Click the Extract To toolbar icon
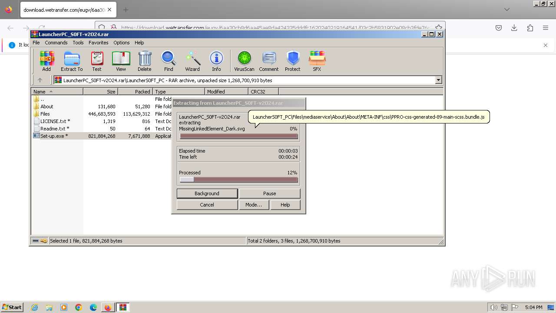The height and width of the screenshot is (313, 556). point(72,61)
